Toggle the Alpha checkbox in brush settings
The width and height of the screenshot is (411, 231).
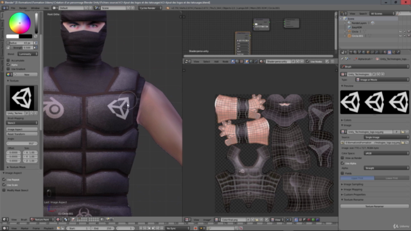[8, 64]
